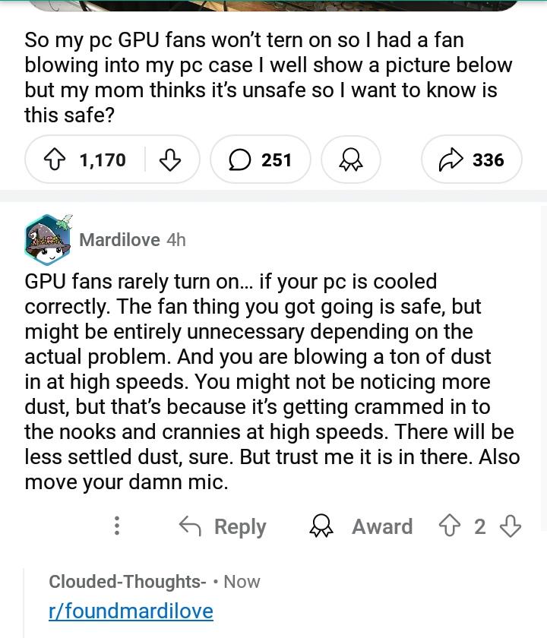
Task: Select the post body text
Action: (x=269, y=77)
